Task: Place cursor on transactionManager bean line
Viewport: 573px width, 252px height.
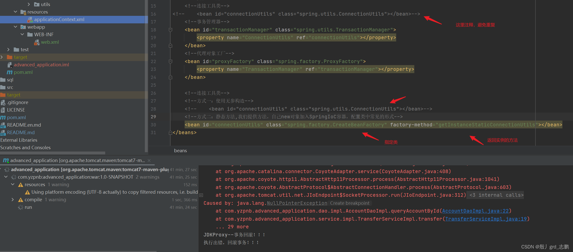Action: pyautogui.click(x=290, y=30)
